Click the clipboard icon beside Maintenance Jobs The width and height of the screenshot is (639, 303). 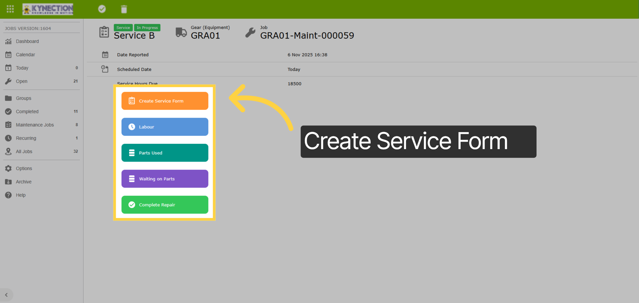coord(8,125)
